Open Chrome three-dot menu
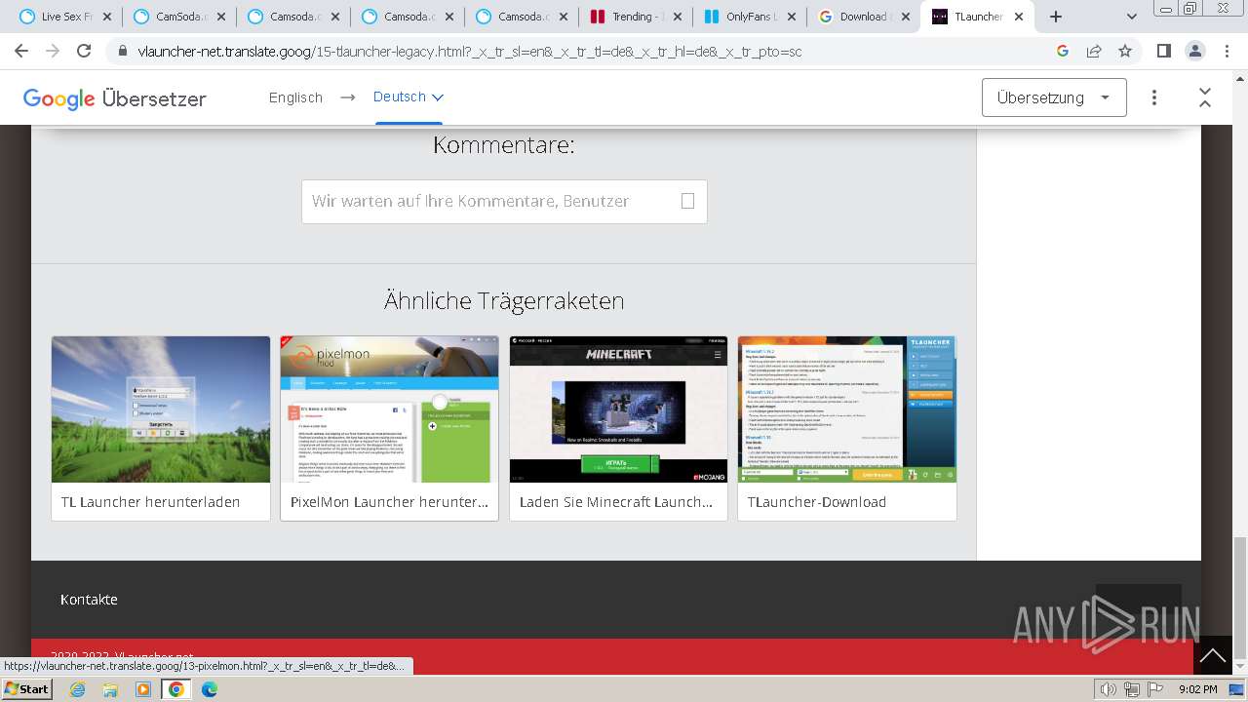Viewport: 1248px width, 702px height. click(x=1226, y=51)
